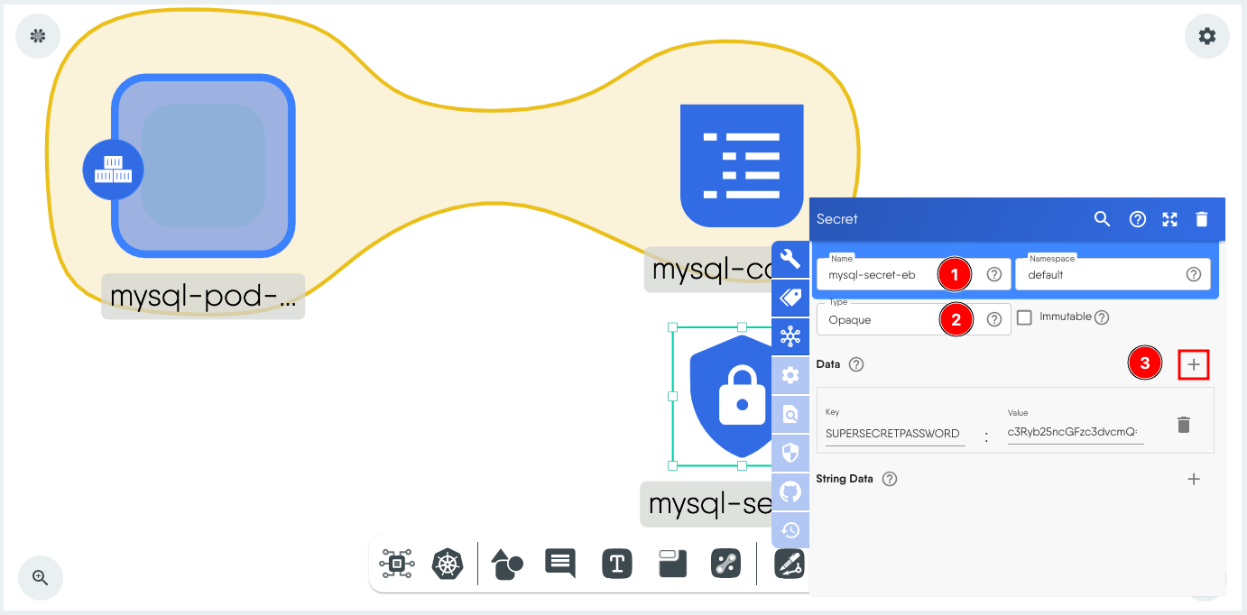Open the wrench configuration sidebar panel
This screenshot has height=615, width=1247.
790,259
